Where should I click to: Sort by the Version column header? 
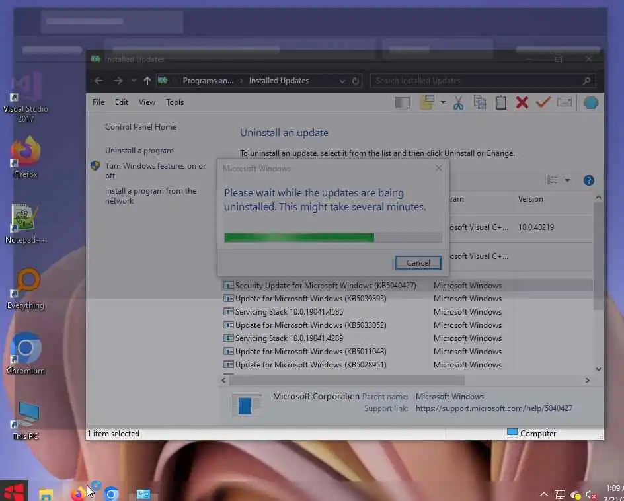530,199
